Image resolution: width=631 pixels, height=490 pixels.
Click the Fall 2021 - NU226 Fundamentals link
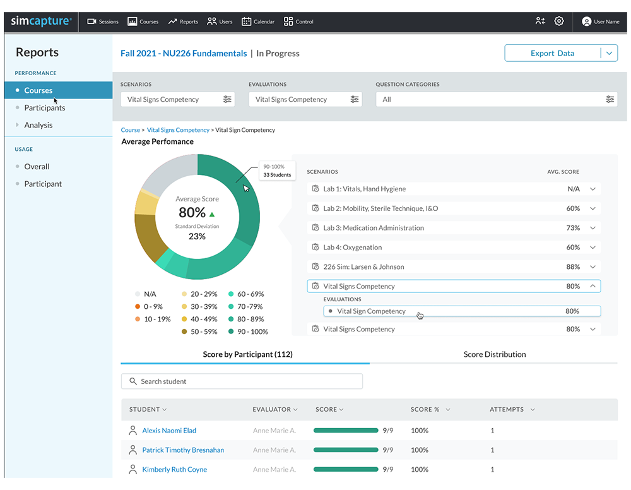(183, 54)
